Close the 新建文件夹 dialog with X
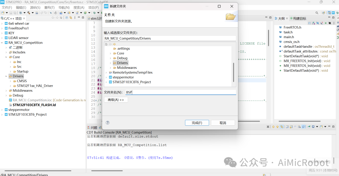 point(232,6)
